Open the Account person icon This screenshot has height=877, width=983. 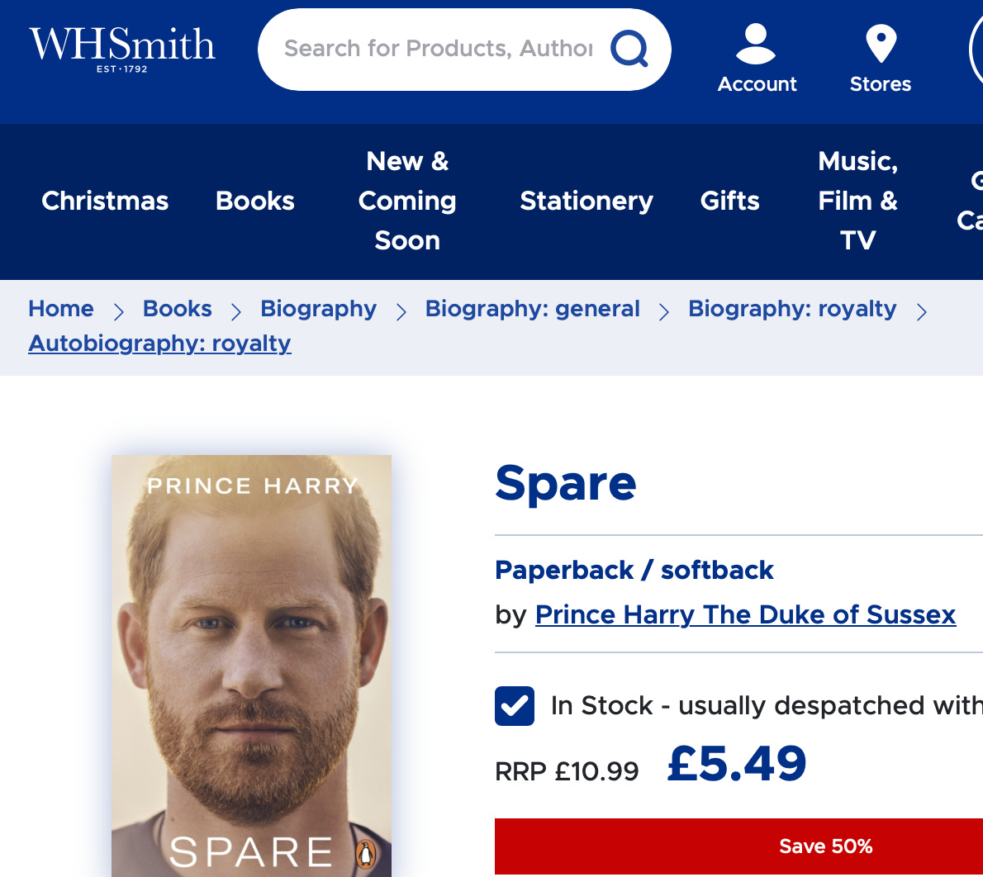click(x=756, y=43)
